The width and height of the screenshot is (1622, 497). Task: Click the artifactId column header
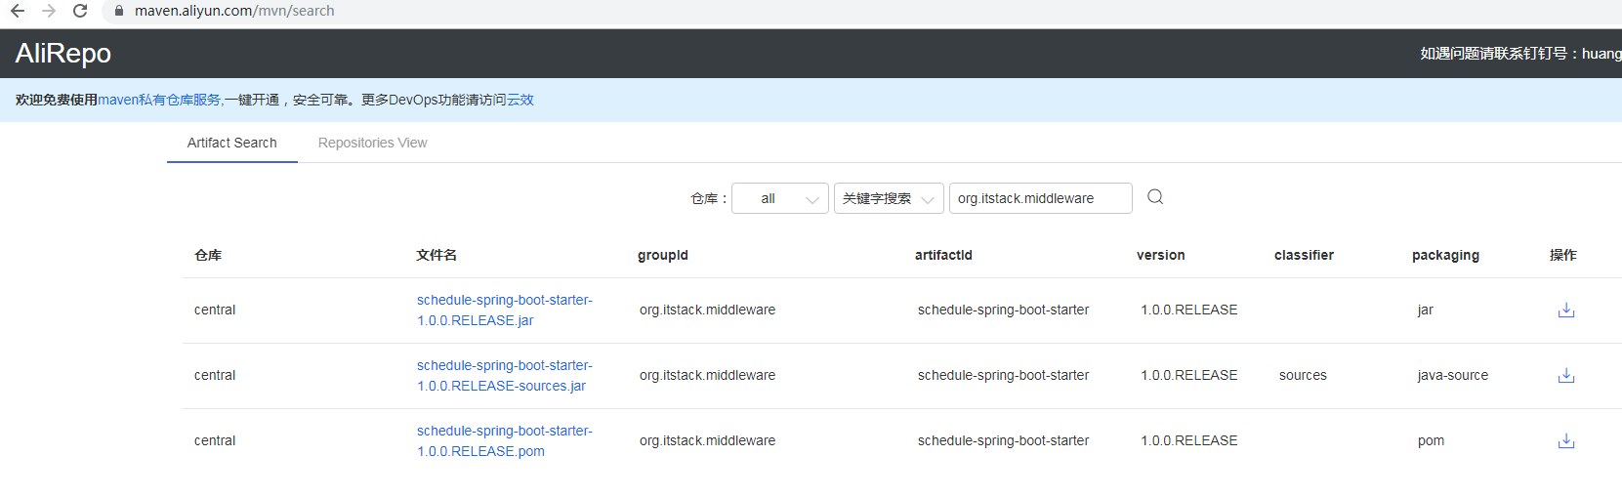coord(943,255)
